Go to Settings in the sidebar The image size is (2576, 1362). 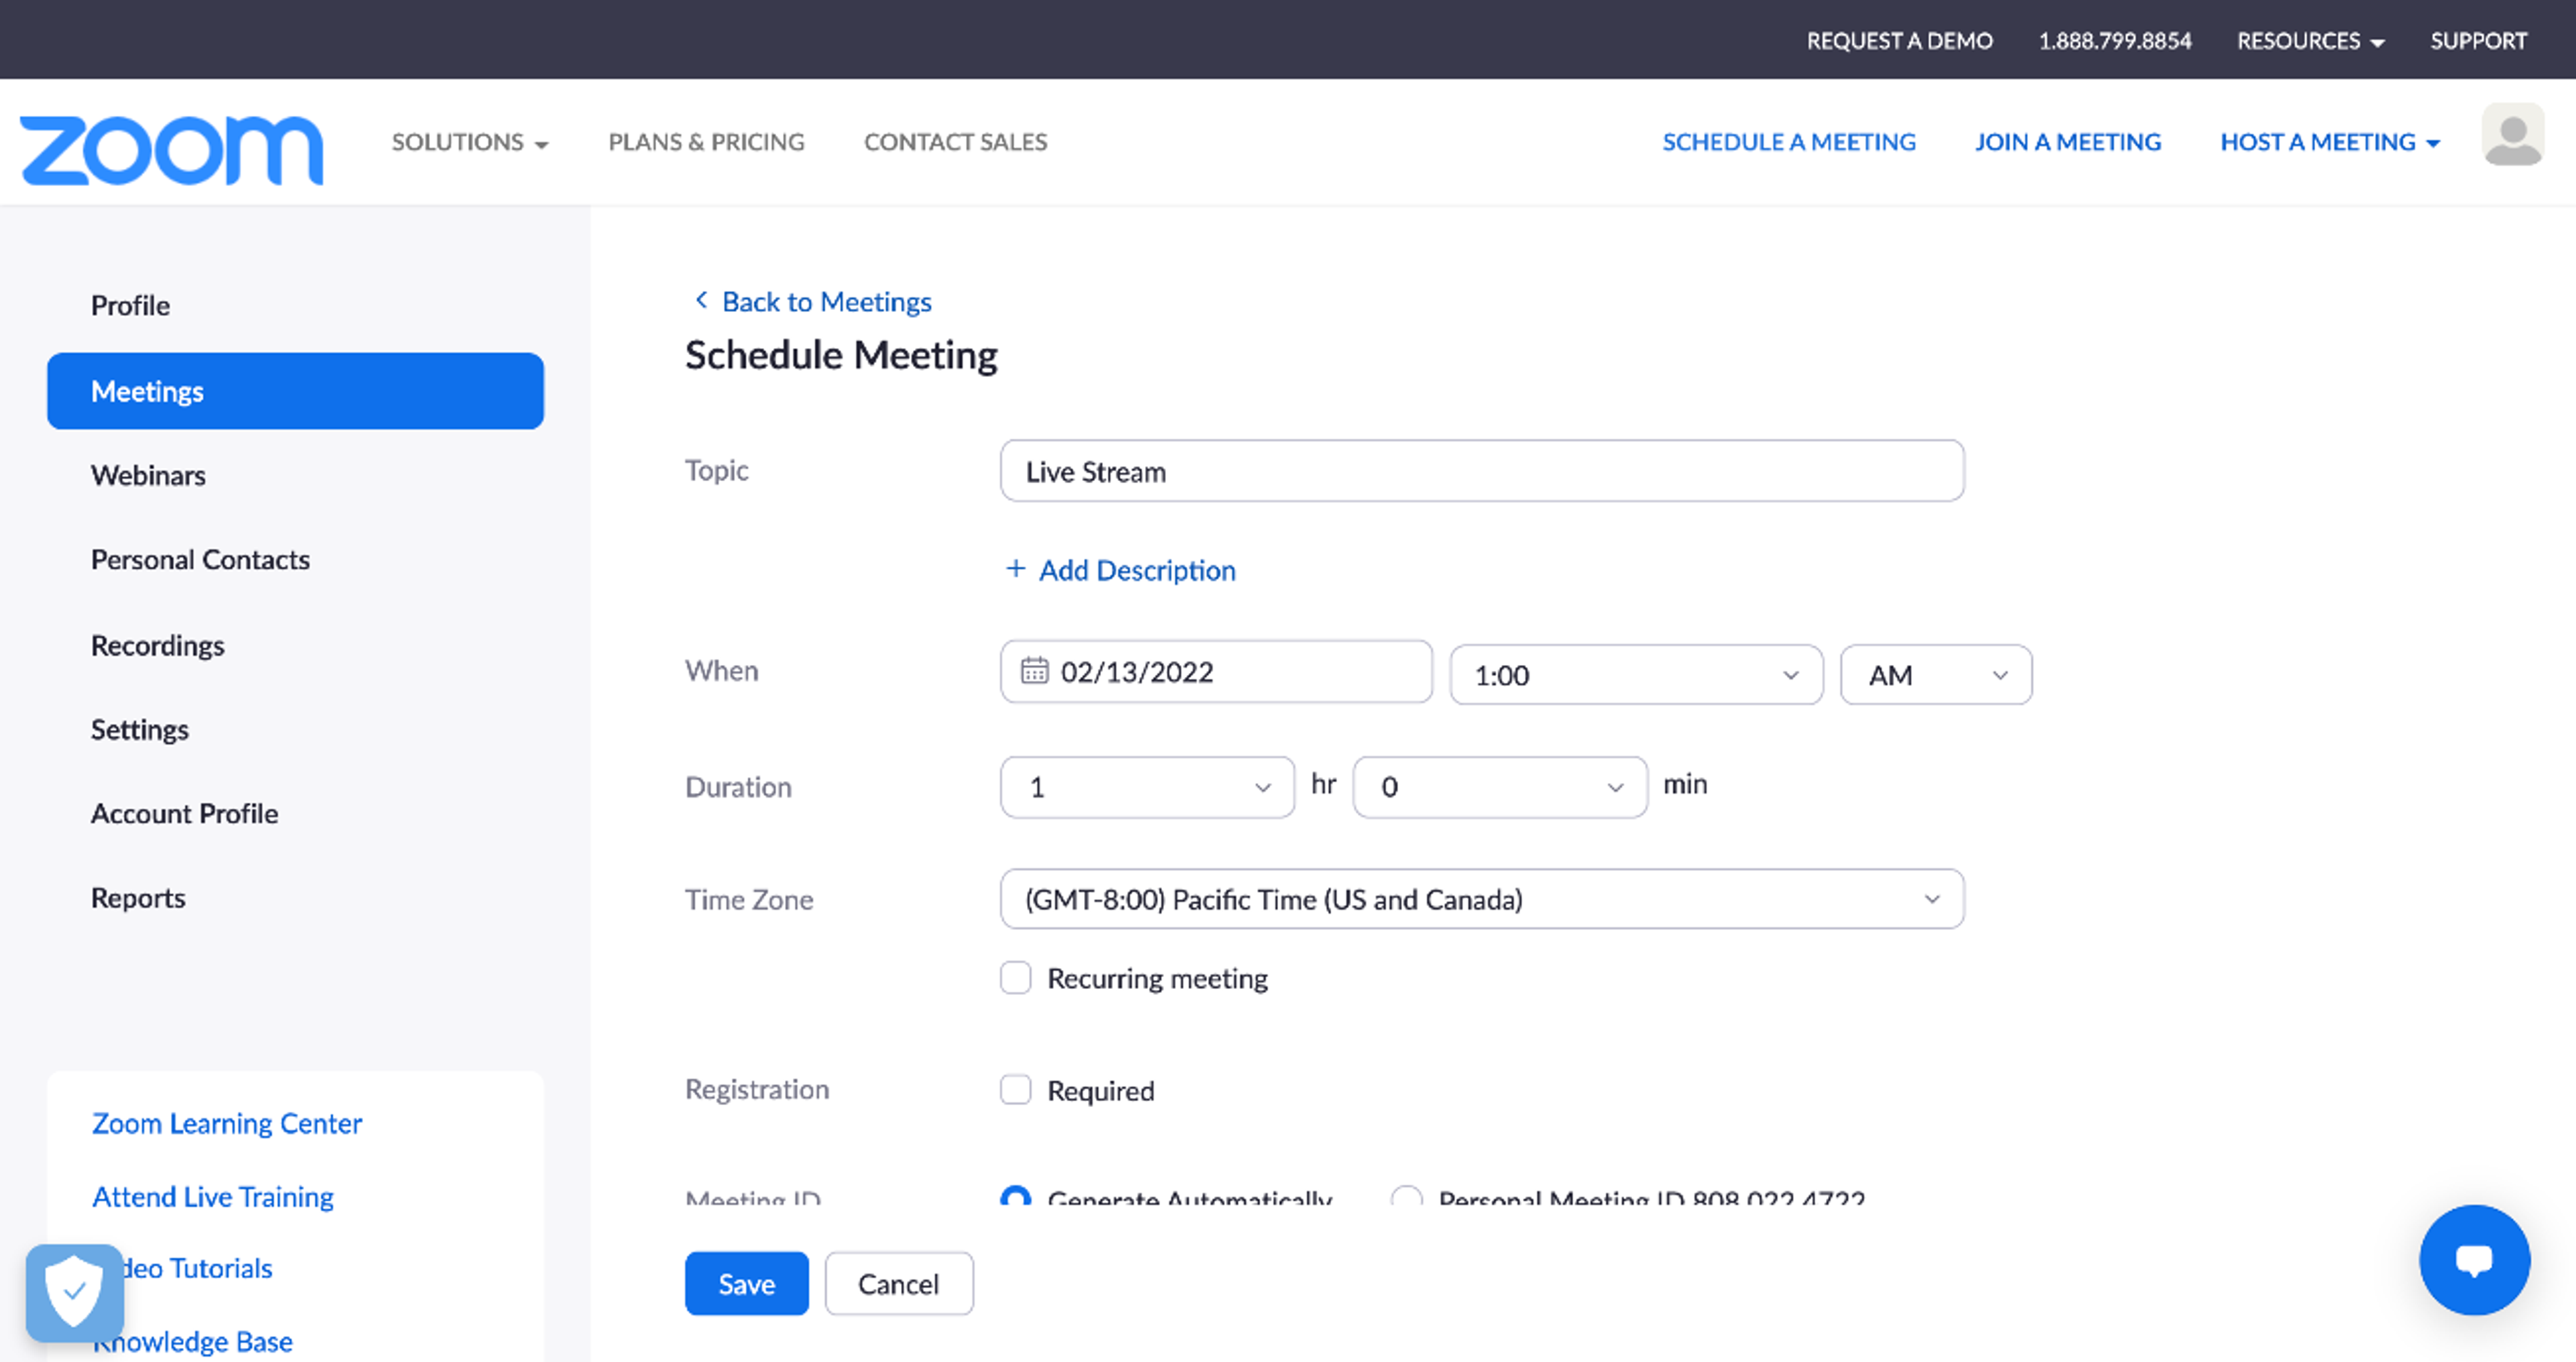(x=140, y=729)
